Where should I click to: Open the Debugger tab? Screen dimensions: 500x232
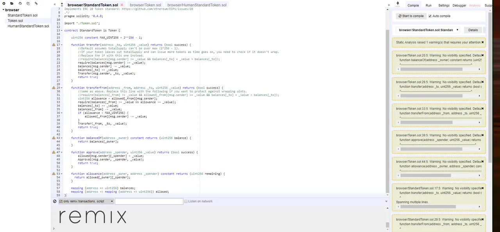[459, 5]
